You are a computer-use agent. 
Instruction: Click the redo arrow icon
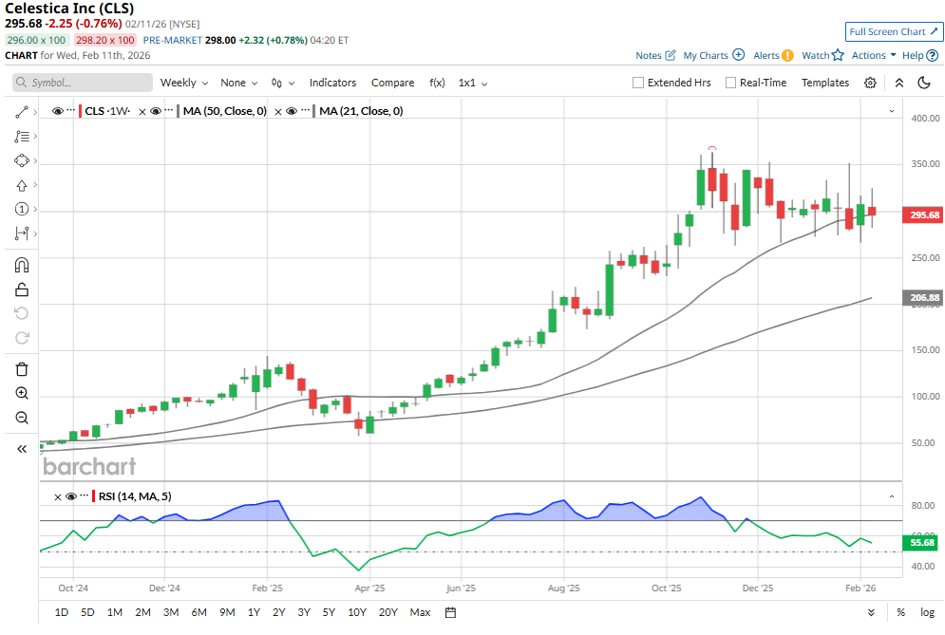22,338
